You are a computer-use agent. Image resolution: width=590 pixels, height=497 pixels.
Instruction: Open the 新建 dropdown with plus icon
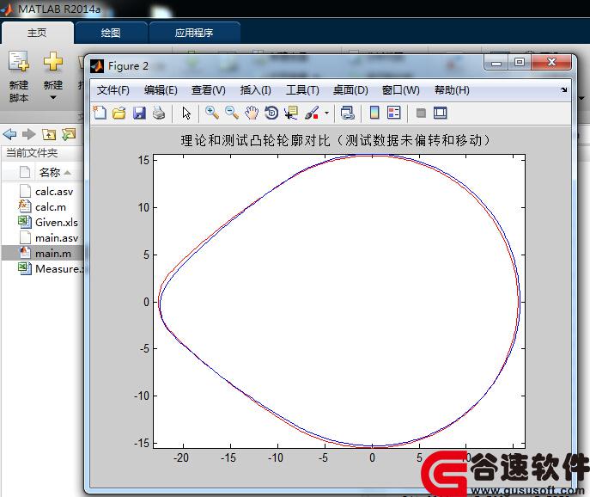pyautogui.click(x=53, y=77)
